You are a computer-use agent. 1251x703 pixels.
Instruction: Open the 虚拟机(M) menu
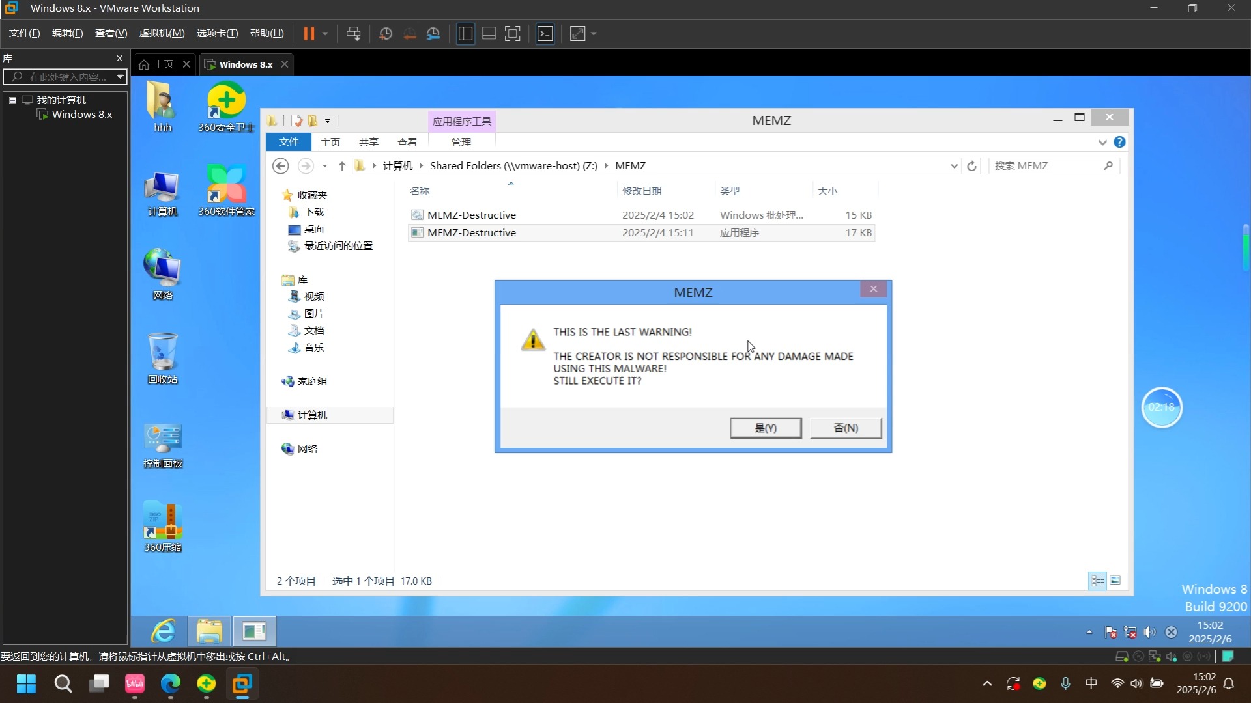(x=162, y=33)
